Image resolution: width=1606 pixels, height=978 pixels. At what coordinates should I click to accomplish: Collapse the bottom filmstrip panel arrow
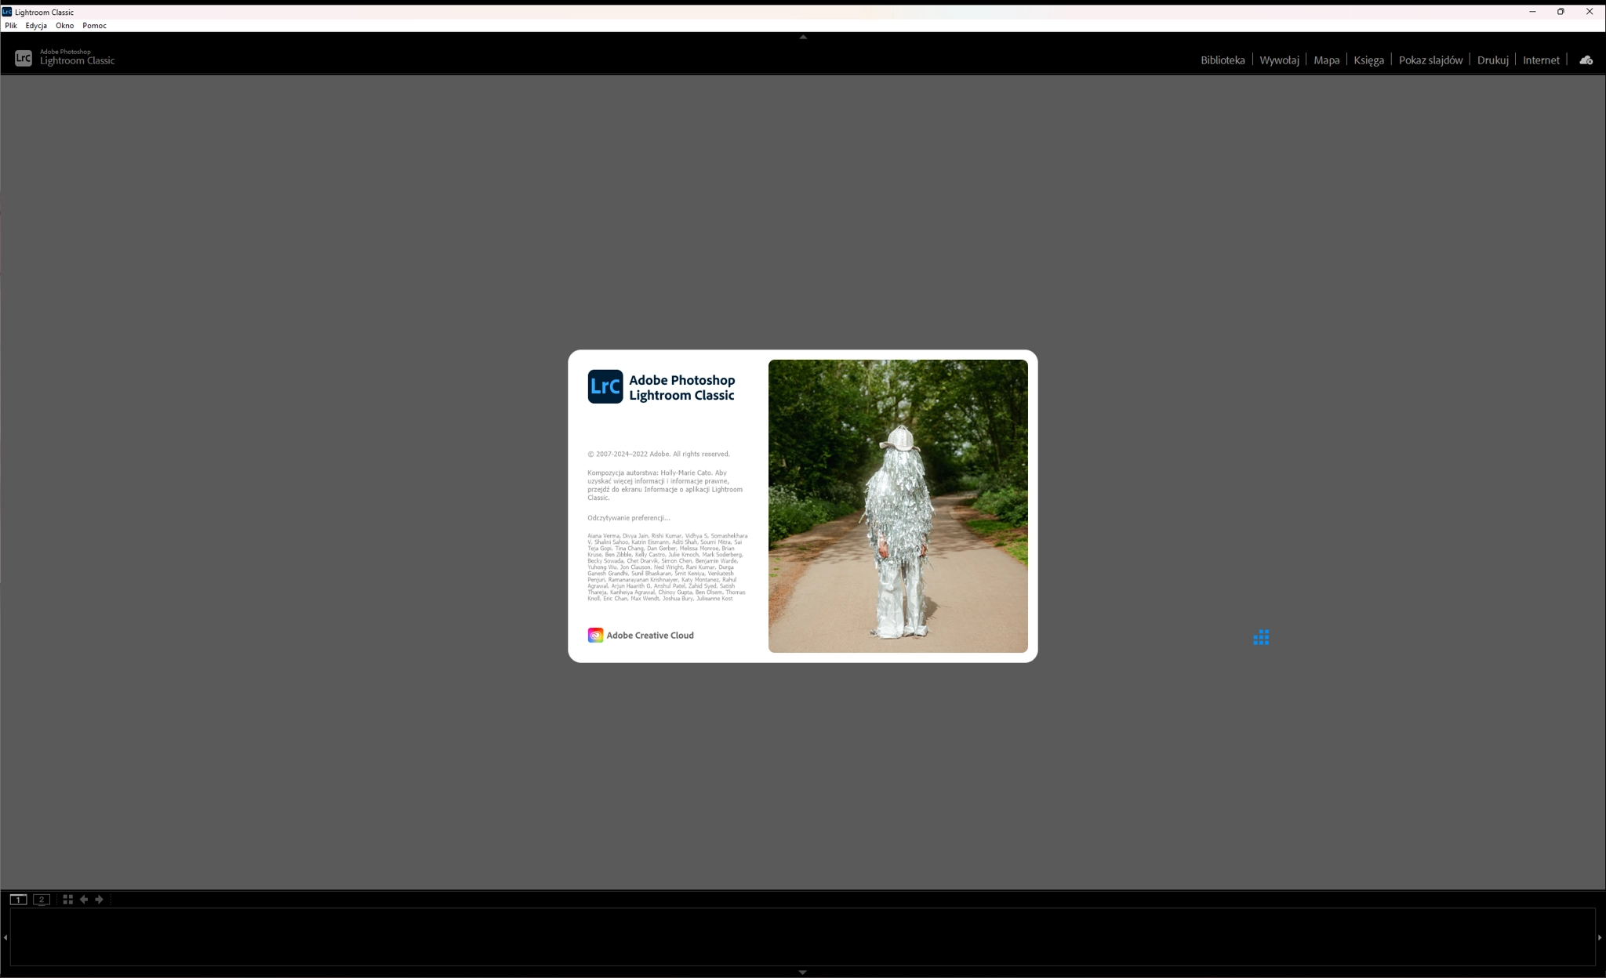[x=802, y=973]
